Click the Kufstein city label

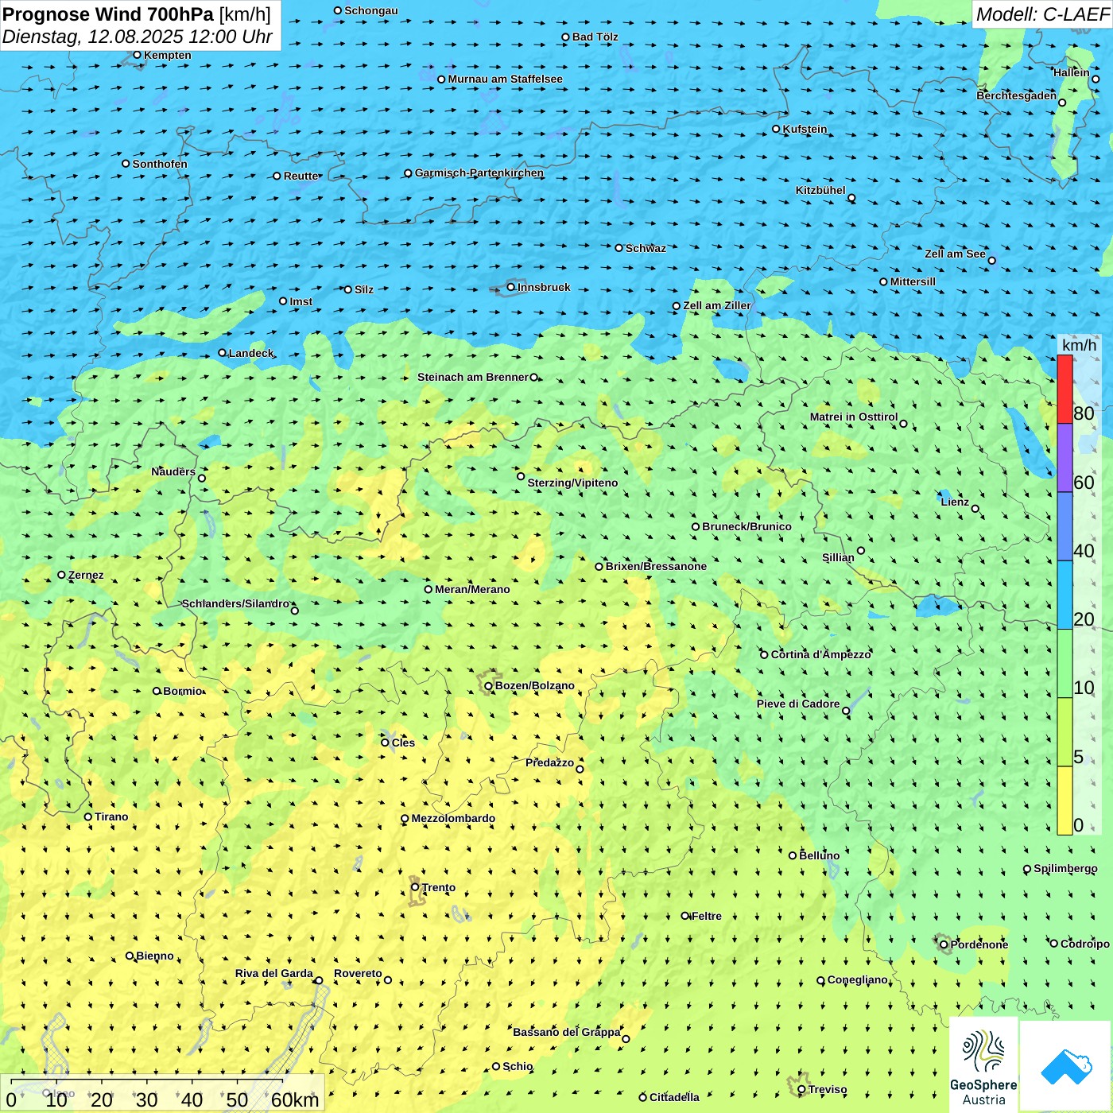pos(805,129)
